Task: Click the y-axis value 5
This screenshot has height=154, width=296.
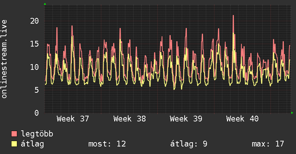Action: coord(37,90)
